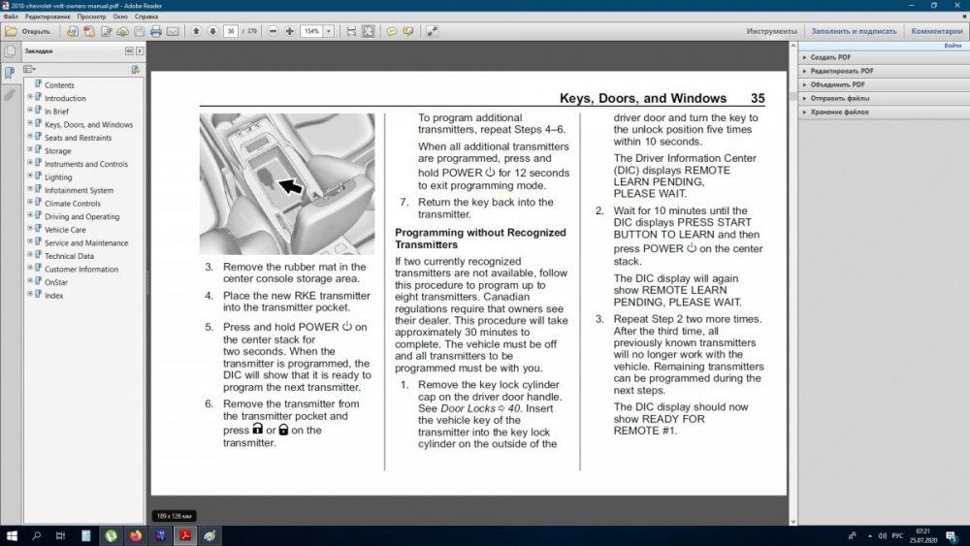Open the Комментарии pane tab
970x546 pixels.
click(937, 31)
